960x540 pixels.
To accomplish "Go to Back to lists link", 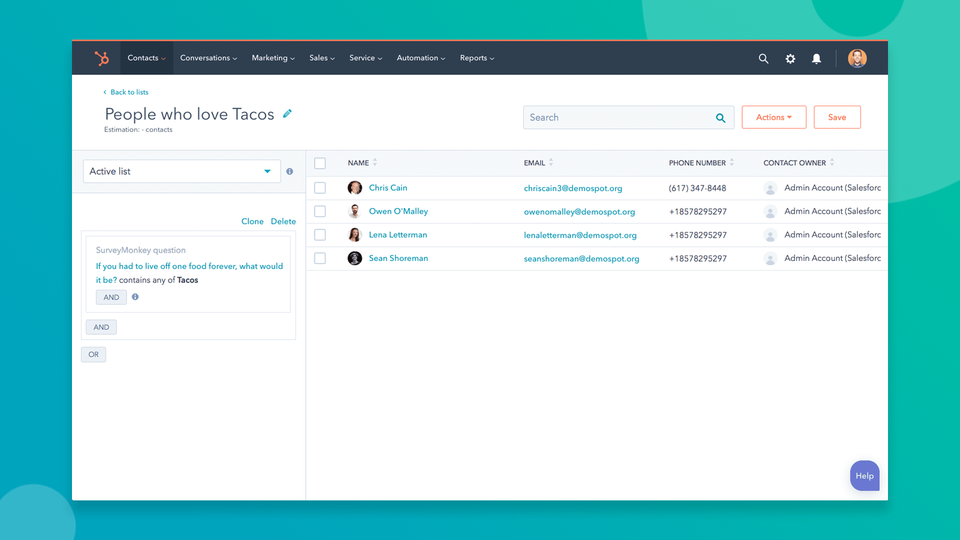I will 129,92.
